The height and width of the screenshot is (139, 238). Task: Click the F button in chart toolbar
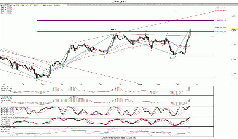click(5, 5)
